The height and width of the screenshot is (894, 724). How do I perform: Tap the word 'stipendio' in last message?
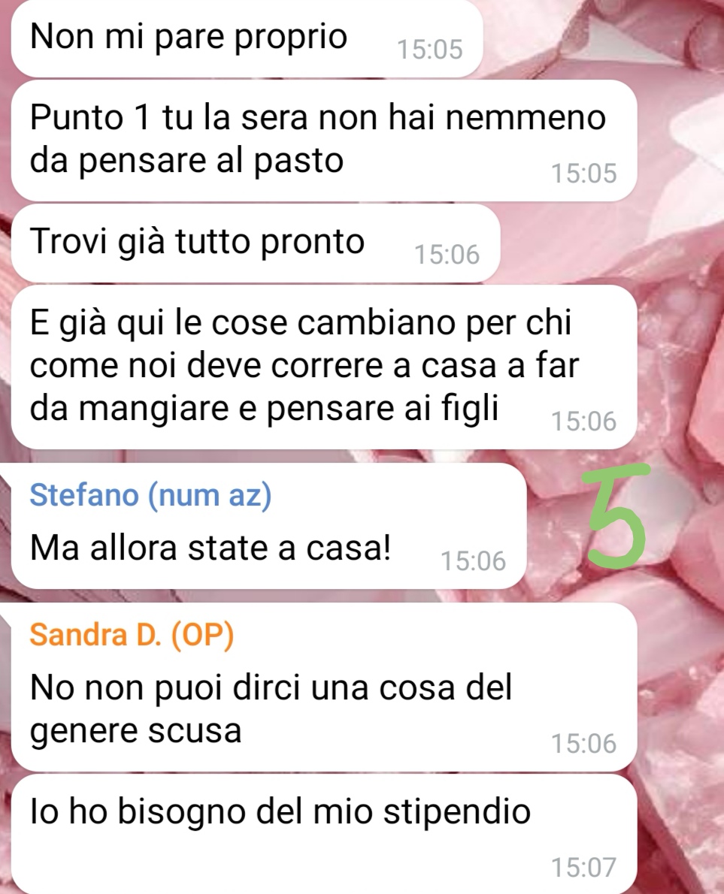click(456, 812)
